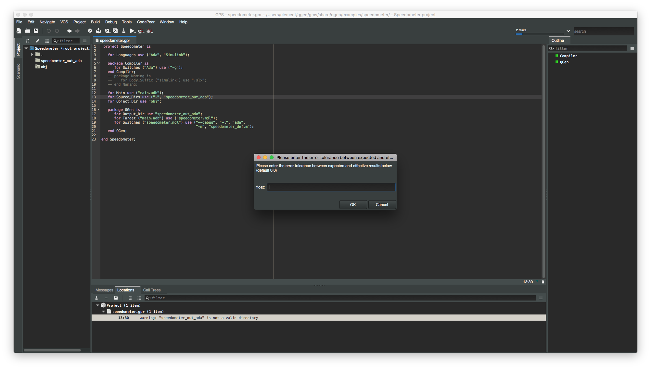Click the edit pencil icon in Project panel
Screen dimensions: 651x369
(37, 41)
